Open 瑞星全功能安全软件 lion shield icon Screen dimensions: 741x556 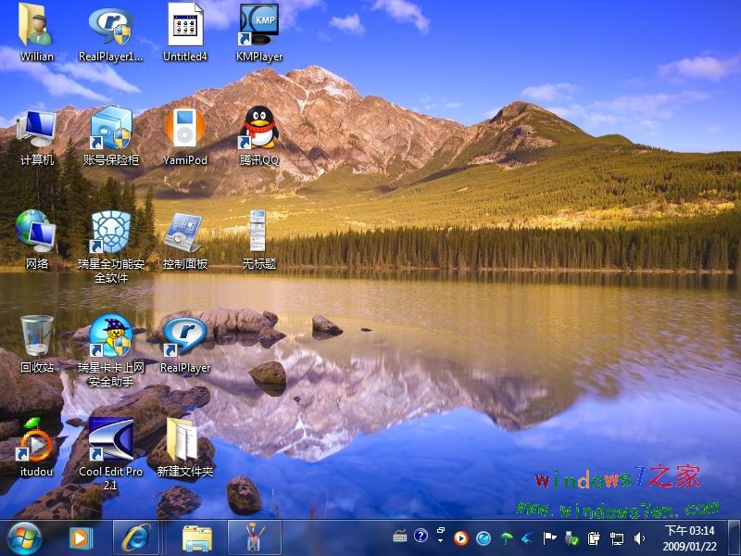[111, 232]
